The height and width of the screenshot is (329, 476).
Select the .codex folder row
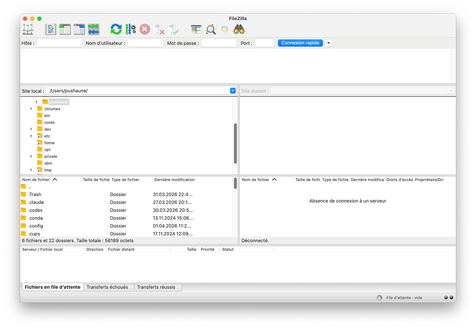126,210
